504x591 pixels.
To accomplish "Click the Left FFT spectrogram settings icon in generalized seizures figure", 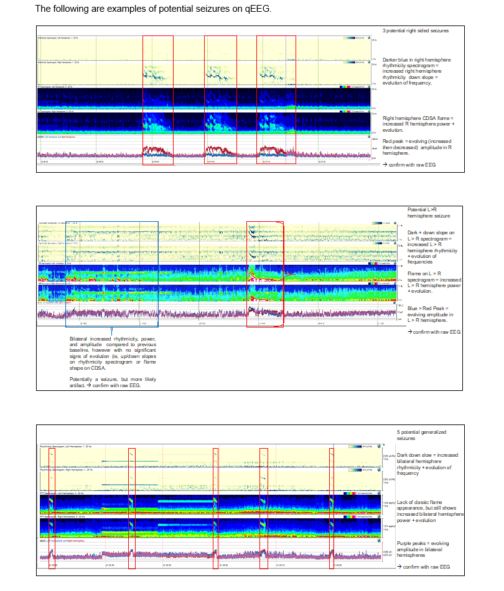I will click(379, 493).
